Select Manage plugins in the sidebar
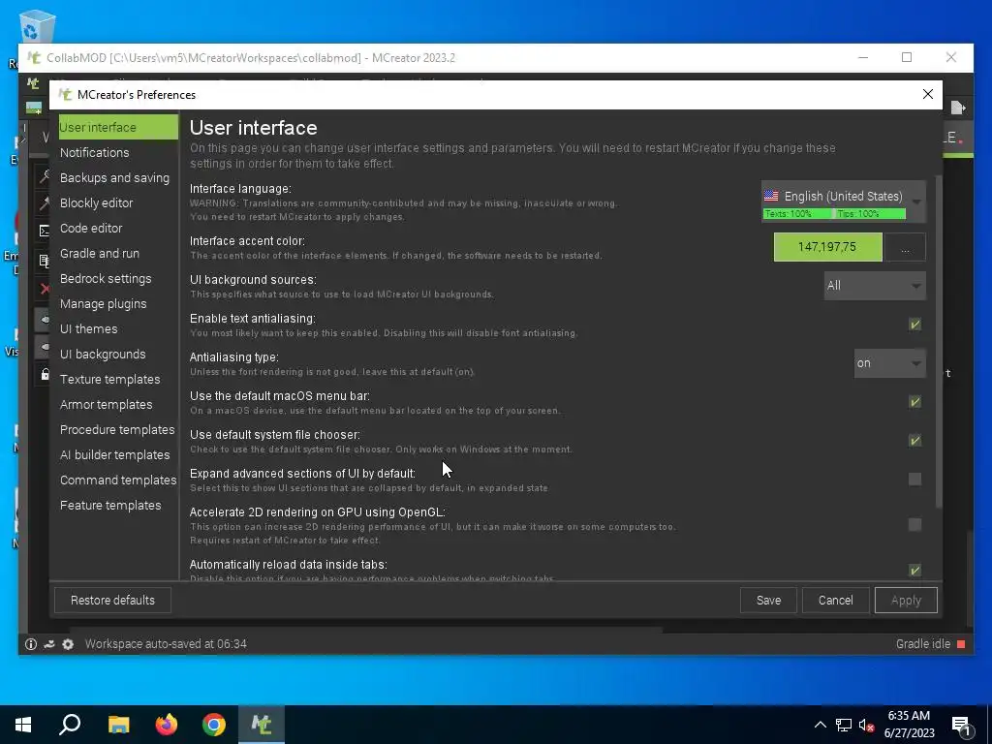 click(103, 303)
